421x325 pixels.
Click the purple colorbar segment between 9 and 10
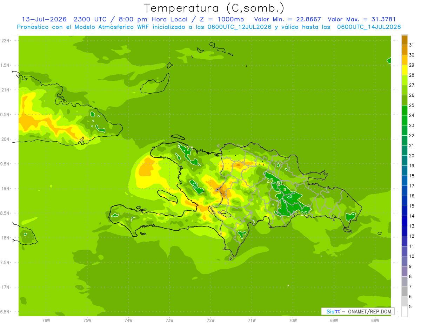[405, 261]
